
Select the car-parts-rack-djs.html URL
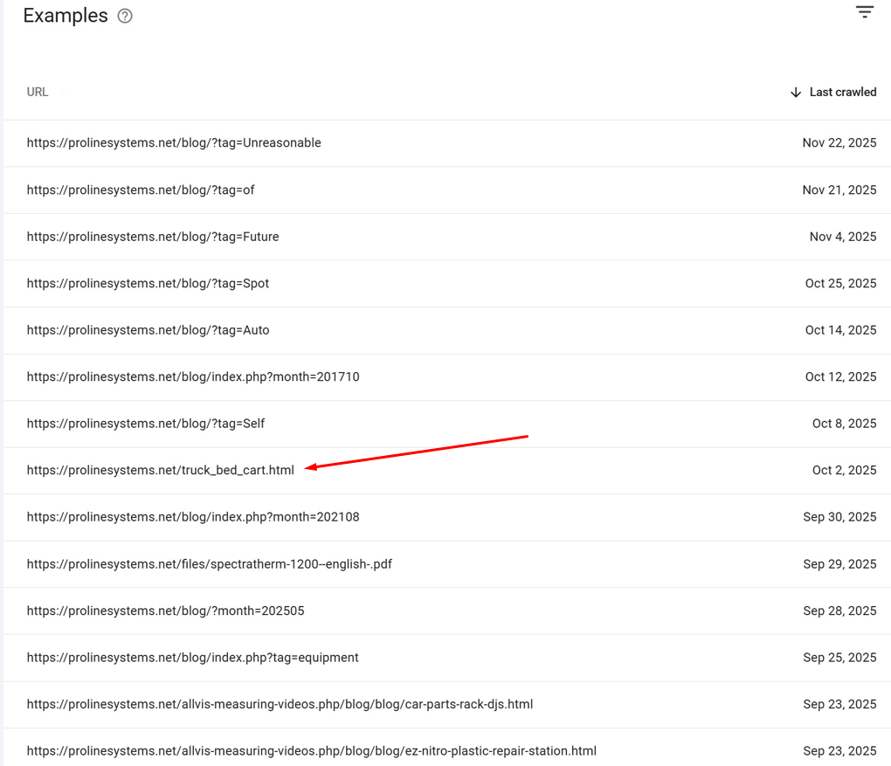coord(280,704)
